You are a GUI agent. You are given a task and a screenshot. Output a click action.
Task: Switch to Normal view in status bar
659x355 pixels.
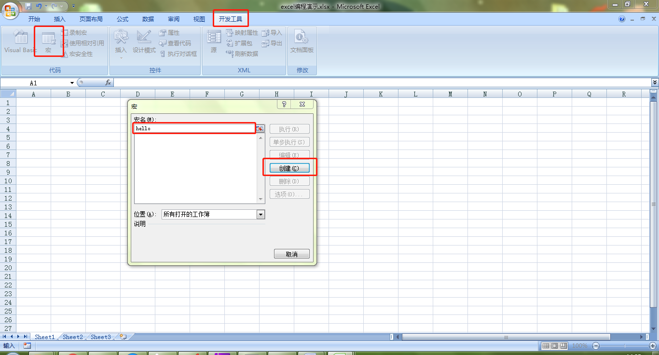546,346
